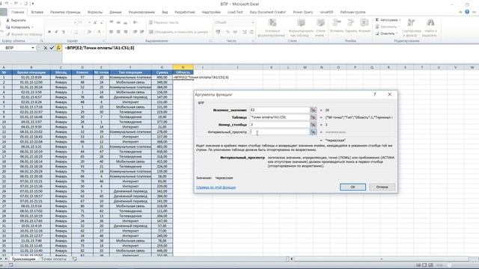479x269 pixels.
Task: Toggle align text left button
Action: [112, 31]
